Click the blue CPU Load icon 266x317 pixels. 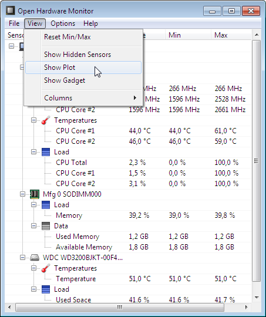46,152
